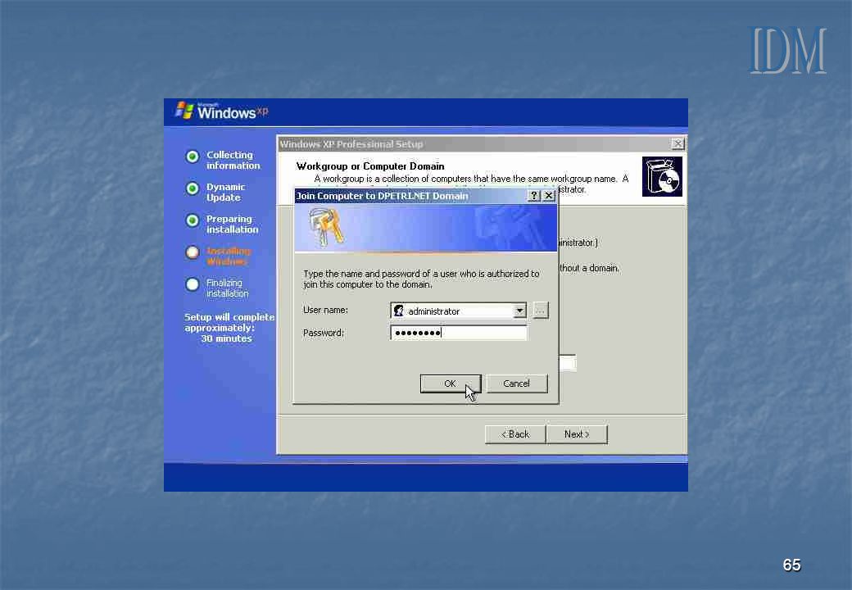
Task: Click the 'Setup will complete approximately' text
Action: [229, 322]
